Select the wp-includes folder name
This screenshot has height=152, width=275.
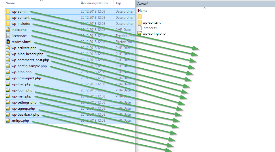pos(21,24)
